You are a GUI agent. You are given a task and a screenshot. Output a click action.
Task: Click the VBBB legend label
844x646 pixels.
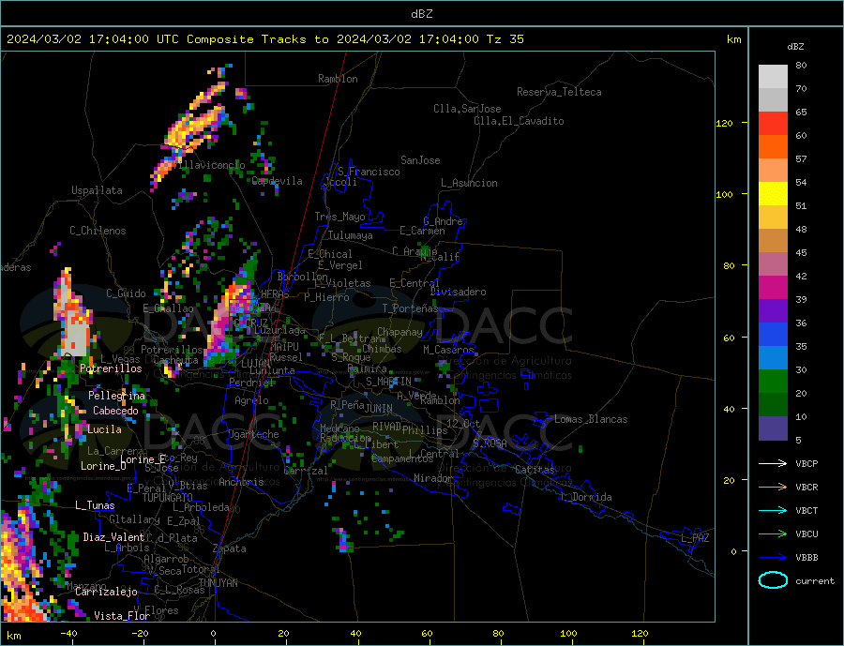pyautogui.click(x=806, y=557)
